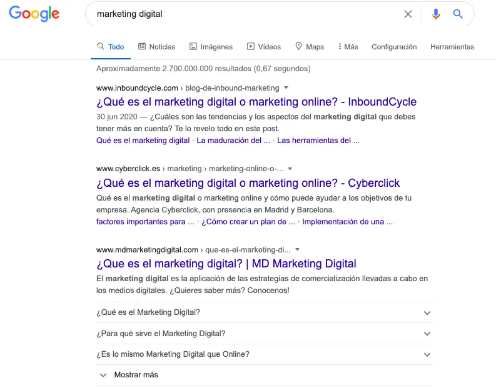Open the Herramientas search tools
This screenshot has height=388, width=496.
(x=452, y=47)
